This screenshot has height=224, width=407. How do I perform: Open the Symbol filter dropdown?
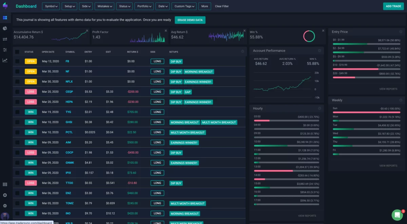(x=51, y=6)
